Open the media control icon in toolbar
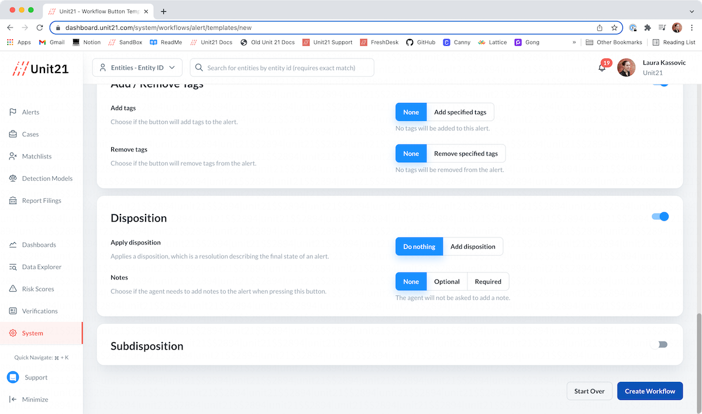Image resolution: width=702 pixels, height=414 pixels. [662, 27]
